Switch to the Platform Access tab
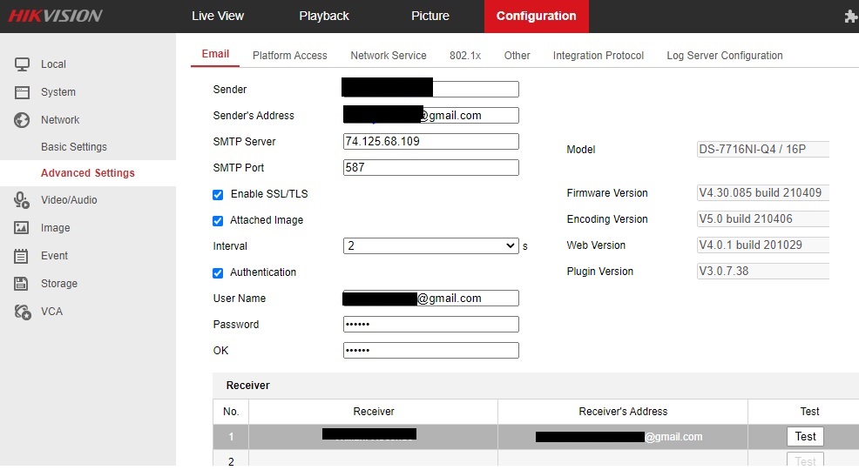Image resolution: width=859 pixels, height=470 pixels. [289, 56]
